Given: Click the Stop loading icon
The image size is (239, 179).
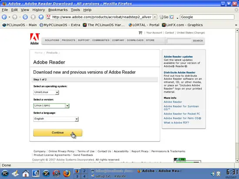Looking at the screenshot, I should coord(33,17).
